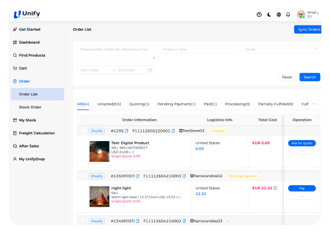Click the Reset button
The height and width of the screenshot is (234, 330).
pos(287,77)
